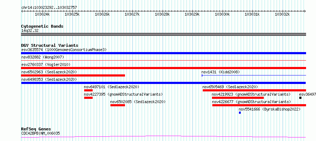Screen dimensions: 316x141
Task: Click the esv2760337 (Vogler2010) label
Action: [x=46, y=64]
